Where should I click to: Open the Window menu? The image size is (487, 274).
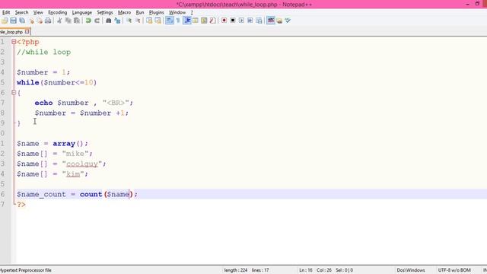(x=177, y=12)
